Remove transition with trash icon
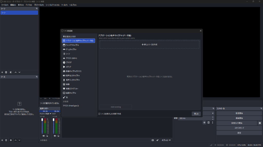 point(209,123)
